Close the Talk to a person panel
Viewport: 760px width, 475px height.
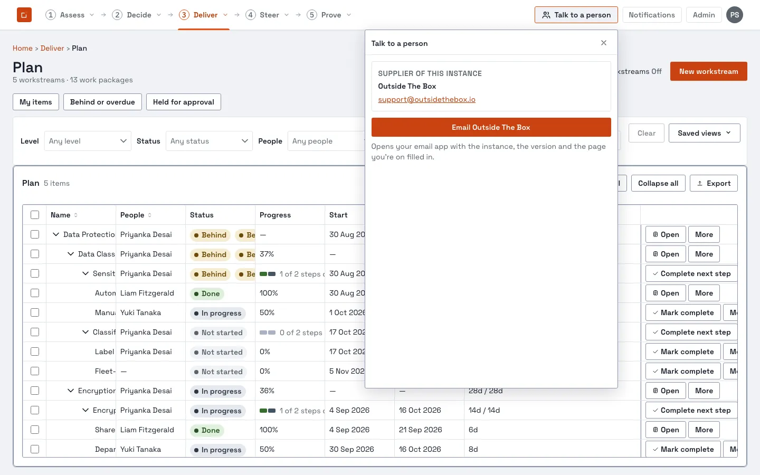604,43
